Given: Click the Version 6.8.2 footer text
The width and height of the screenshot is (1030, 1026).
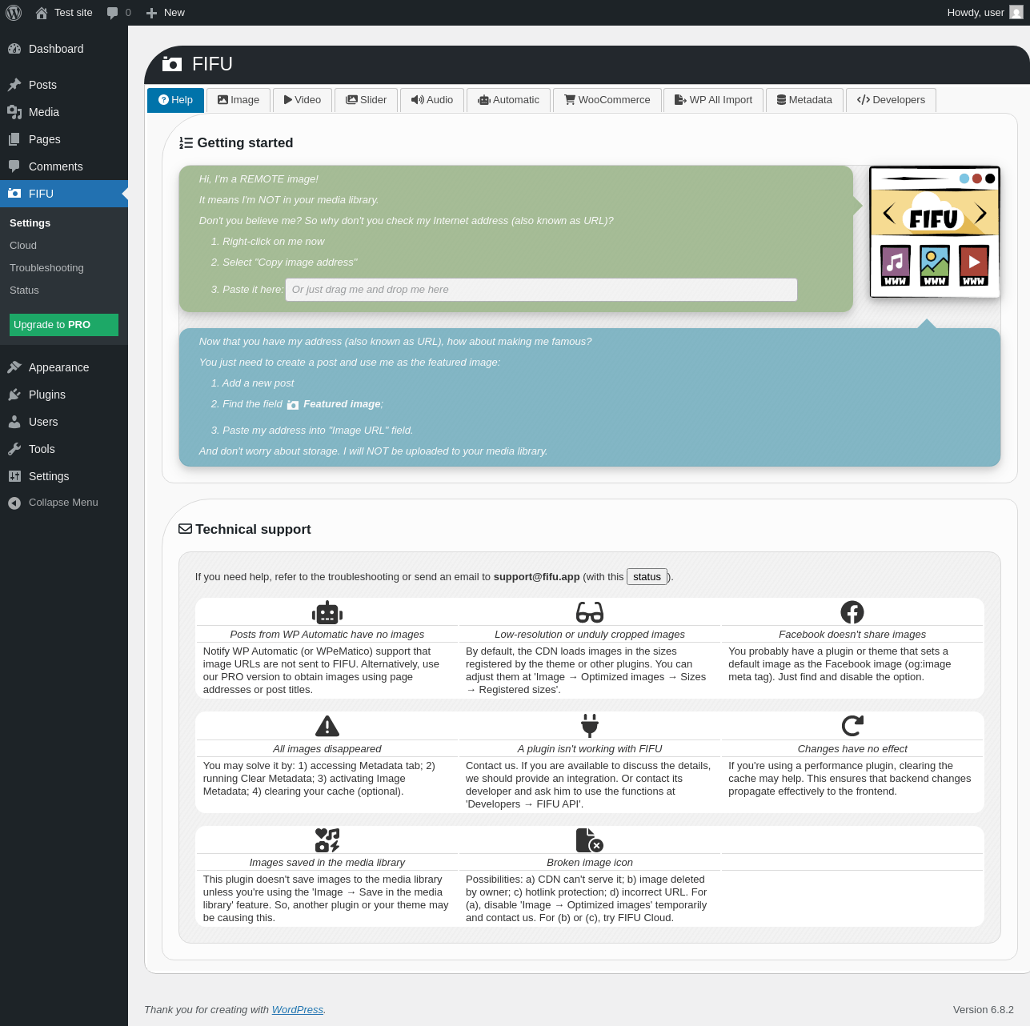Looking at the screenshot, I should click(984, 1010).
